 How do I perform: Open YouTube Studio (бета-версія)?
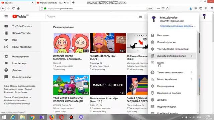click(172, 49)
